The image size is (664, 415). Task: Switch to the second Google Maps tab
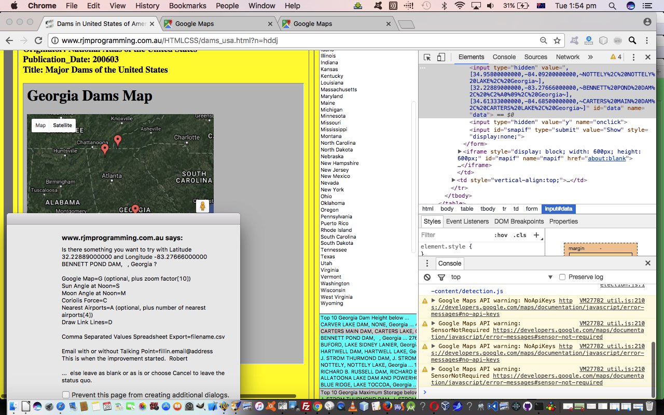point(336,24)
